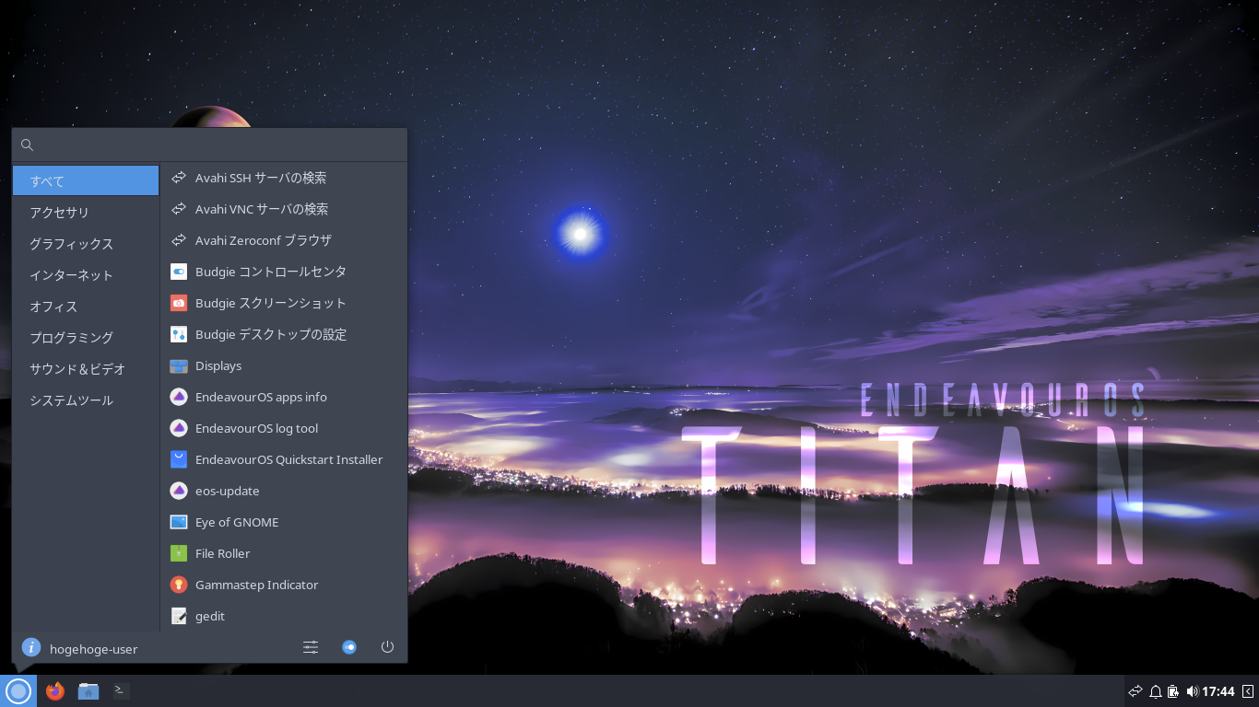Click the hogehoge-user account button

click(80, 648)
